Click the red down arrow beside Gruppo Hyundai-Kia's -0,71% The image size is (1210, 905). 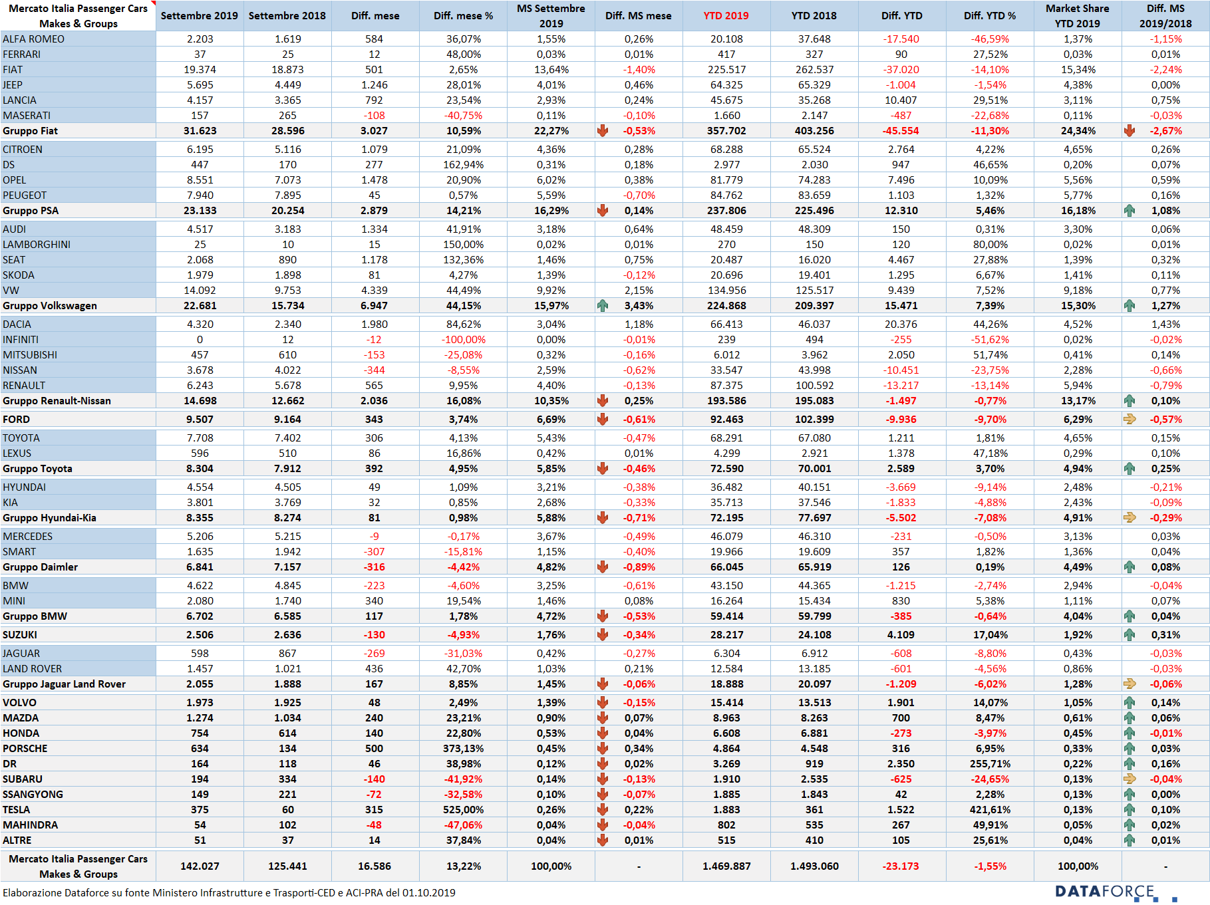[x=603, y=518]
